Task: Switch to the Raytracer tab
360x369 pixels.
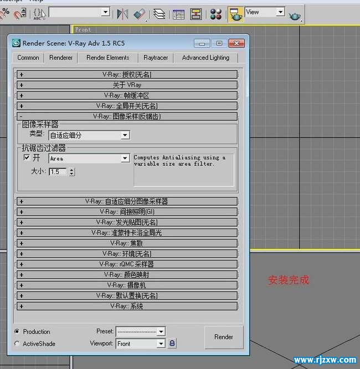Action: (156, 58)
